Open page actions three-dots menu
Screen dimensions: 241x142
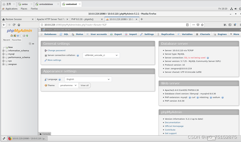(x=194, y=25)
